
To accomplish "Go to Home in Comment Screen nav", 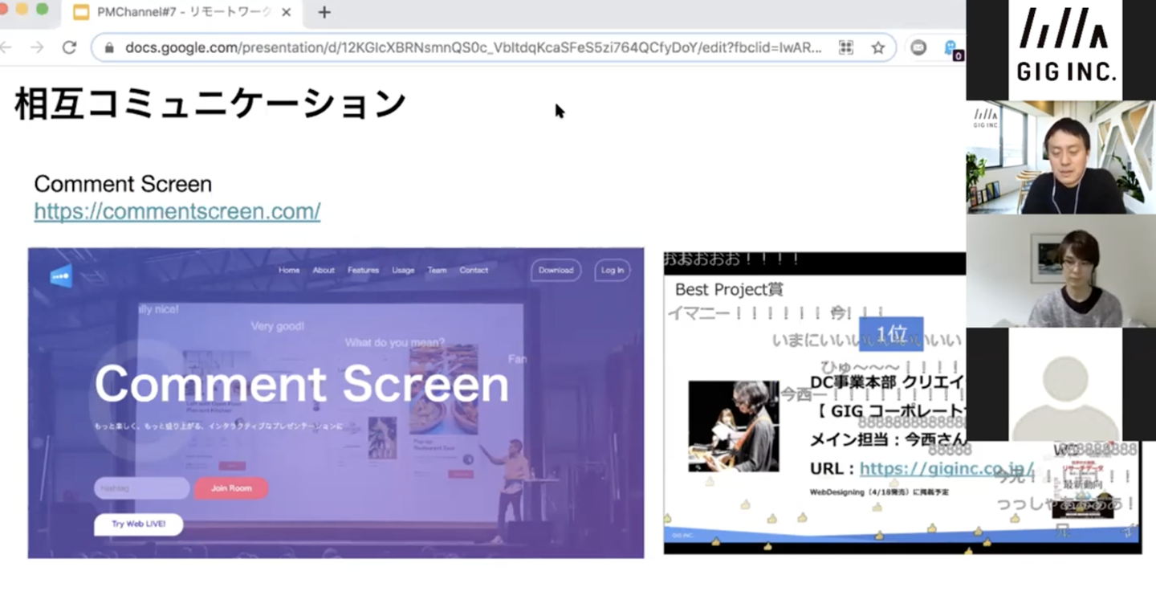I will pos(289,270).
